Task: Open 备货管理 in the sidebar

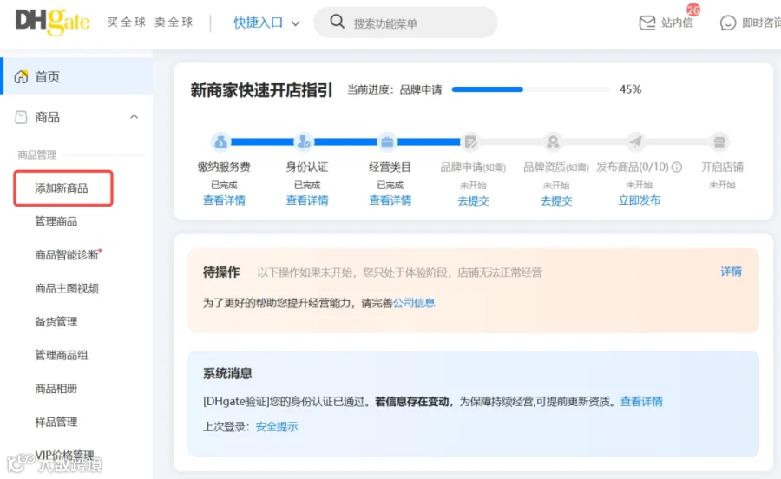Action: pyautogui.click(x=56, y=322)
